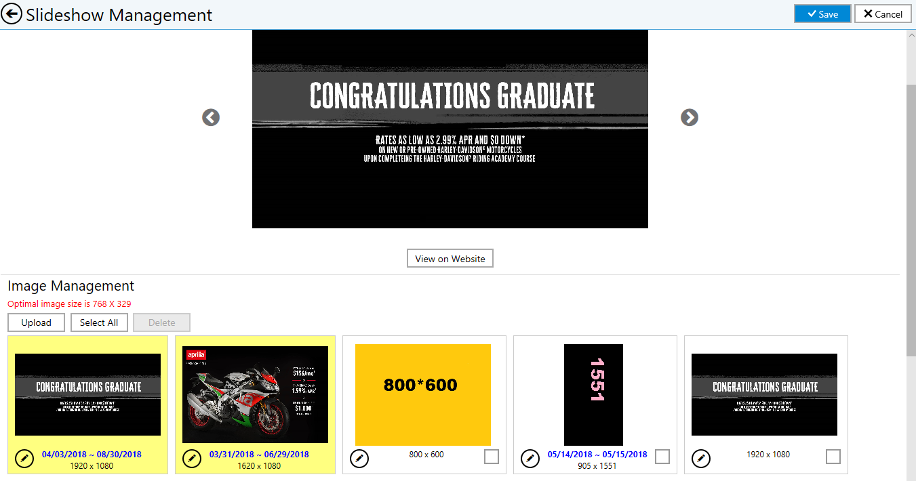This screenshot has height=481, width=916.
Task: Open the 03/31/2018 ~ 06/29/2018 date range link
Action: [x=259, y=455]
